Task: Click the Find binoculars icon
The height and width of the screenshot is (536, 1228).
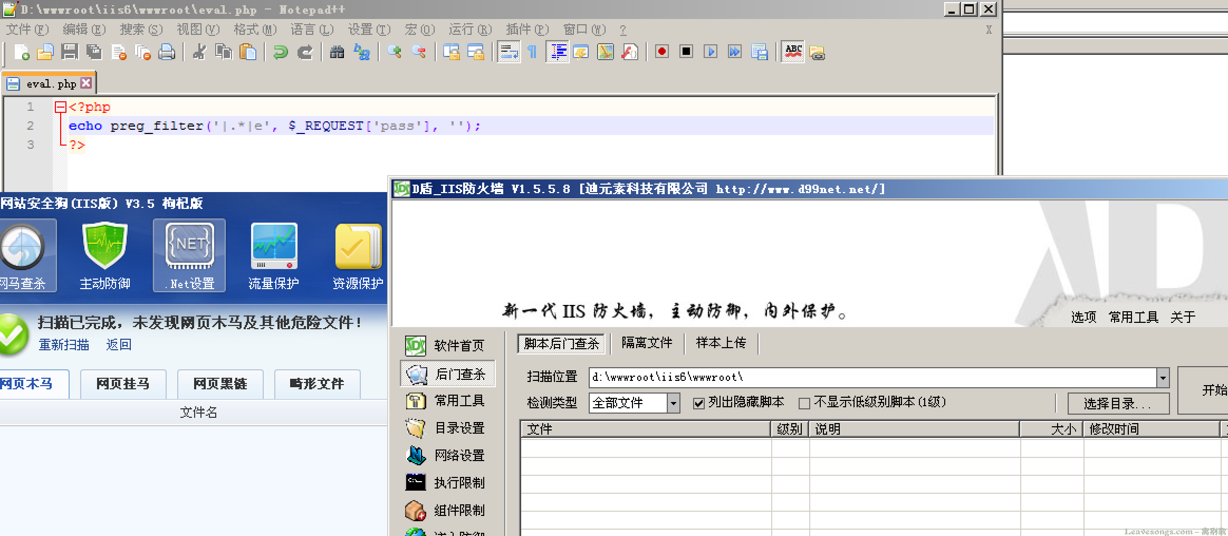Action: click(x=337, y=52)
